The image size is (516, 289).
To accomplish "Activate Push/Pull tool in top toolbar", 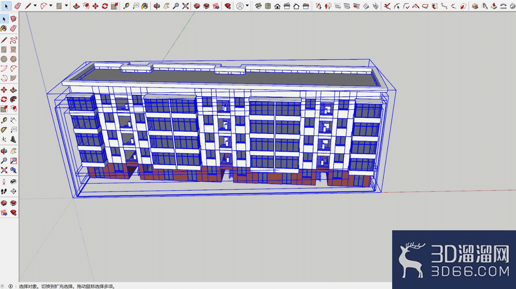I will click(x=76, y=6).
